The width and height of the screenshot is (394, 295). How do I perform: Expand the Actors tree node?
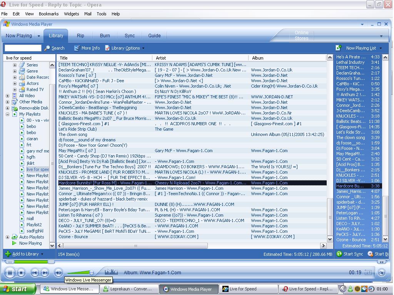pyautogui.click(x=15, y=83)
